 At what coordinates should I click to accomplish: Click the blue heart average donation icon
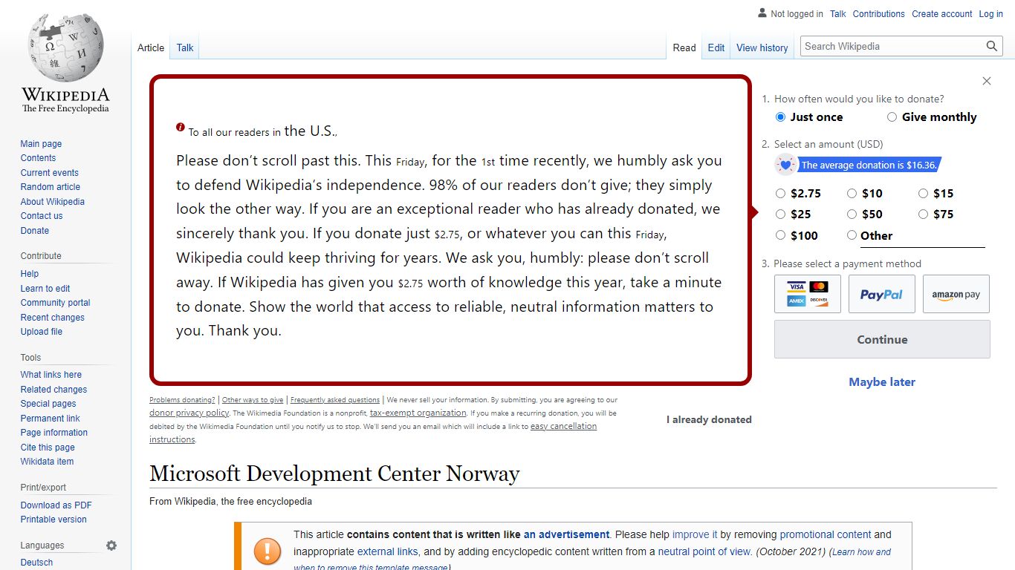pyautogui.click(x=785, y=165)
